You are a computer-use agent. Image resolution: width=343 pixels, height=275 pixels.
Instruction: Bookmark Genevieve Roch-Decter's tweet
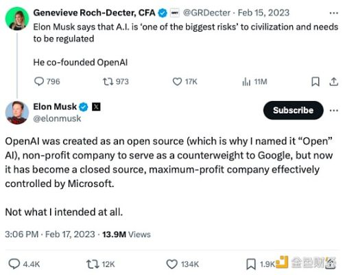[x=316, y=82]
